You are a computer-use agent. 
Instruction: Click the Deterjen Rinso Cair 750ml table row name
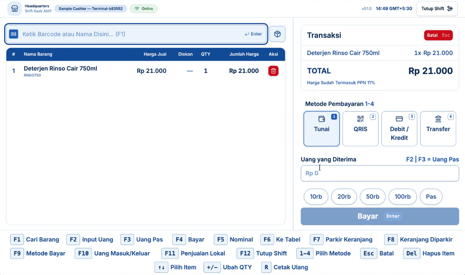click(61, 68)
